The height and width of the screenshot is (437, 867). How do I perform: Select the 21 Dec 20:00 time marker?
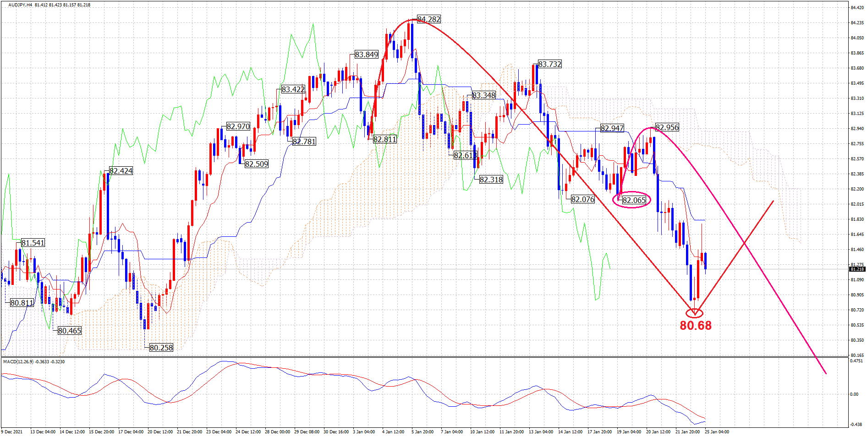coord(189,432)
